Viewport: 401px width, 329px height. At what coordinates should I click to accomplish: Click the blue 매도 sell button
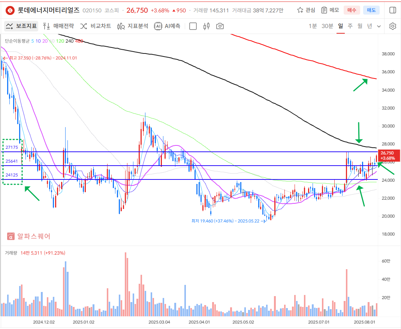[x=371, y=10]
